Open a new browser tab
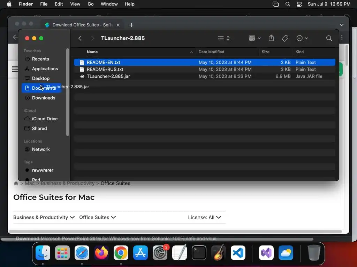Image resolution: width=357 pixels, height=267 pixels. click(x=131, y=25)
